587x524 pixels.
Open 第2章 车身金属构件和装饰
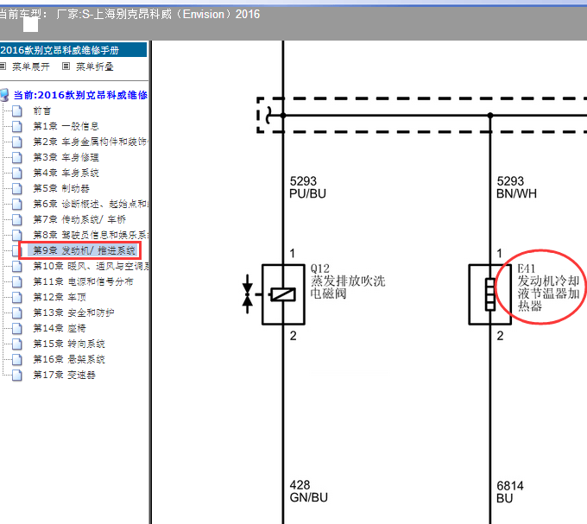click(x=91, y=142)
